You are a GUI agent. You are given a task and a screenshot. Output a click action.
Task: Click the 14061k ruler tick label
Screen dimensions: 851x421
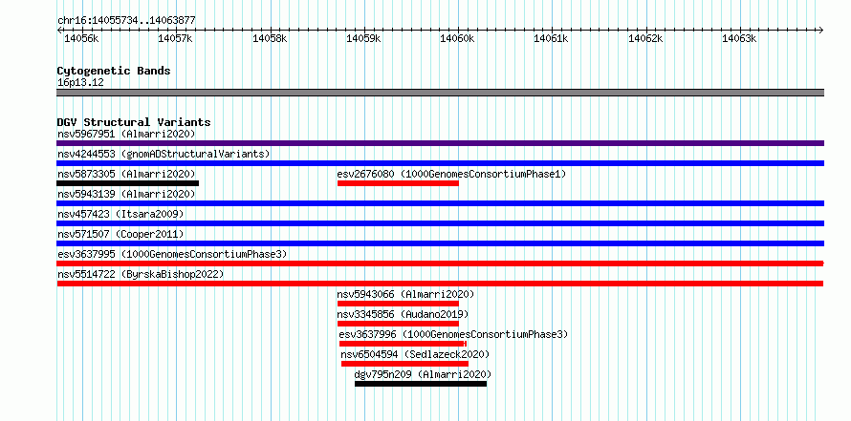coord(552,38)
